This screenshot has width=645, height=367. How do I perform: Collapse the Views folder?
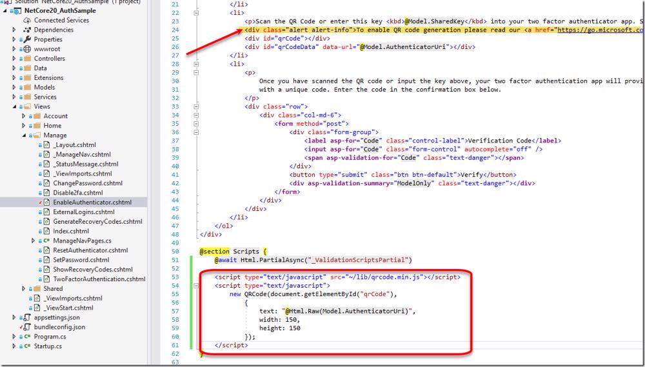click(14, 106)
